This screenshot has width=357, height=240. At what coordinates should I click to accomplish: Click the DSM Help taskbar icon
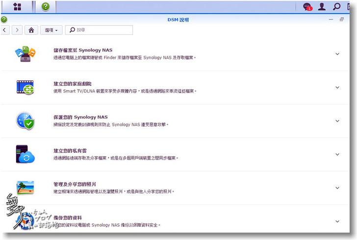click(45, 6)
